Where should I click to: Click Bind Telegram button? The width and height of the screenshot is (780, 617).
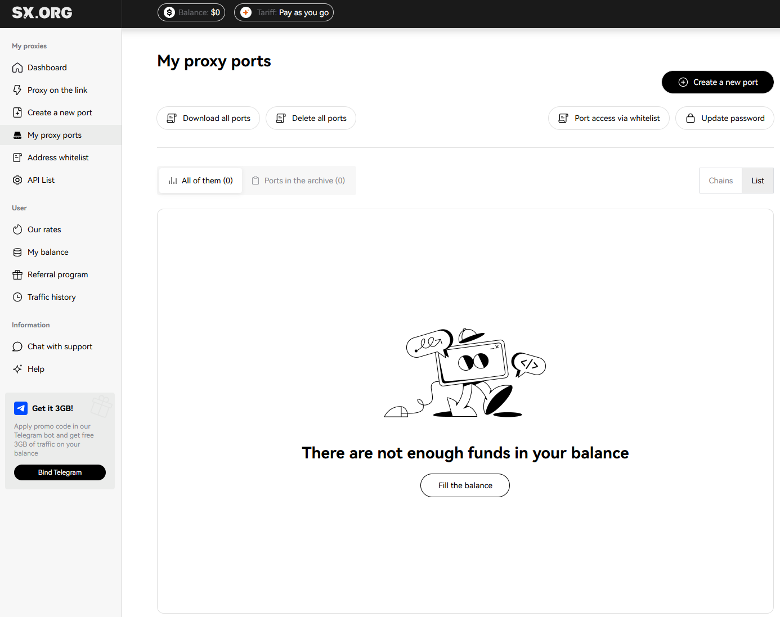[60, 472]
